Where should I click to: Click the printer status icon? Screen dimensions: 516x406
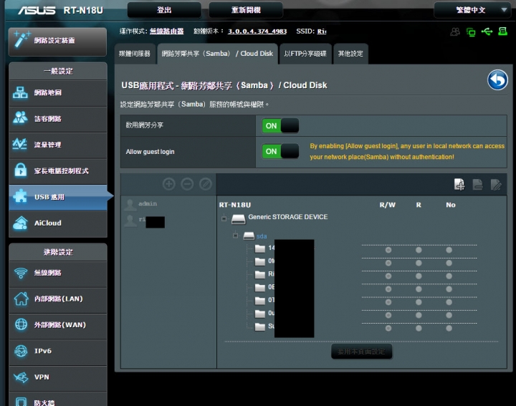click(x=502, y=32)
